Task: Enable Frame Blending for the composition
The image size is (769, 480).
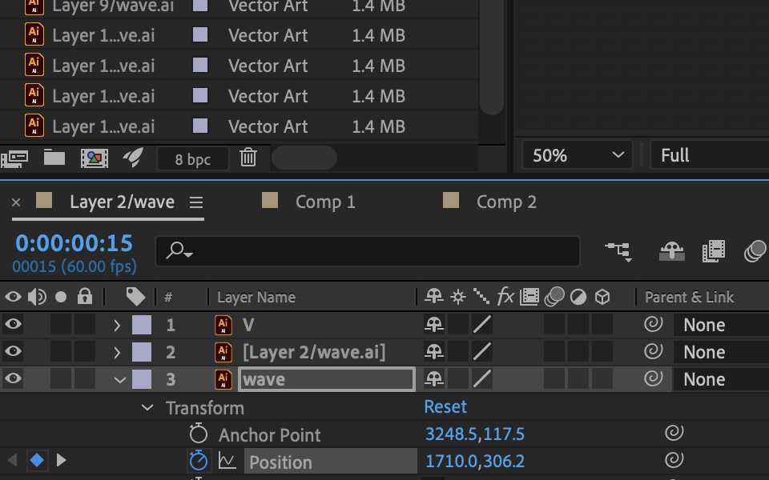Action: tap(713, 251)
